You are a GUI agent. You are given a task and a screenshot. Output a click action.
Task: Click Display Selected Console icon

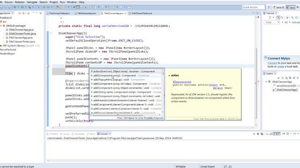(x=287, y=134)
